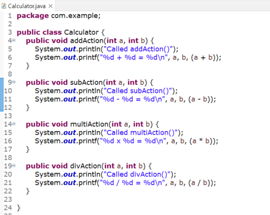Collapse the multiAction method fold marker
Viewport: 270px width, 215px height.
14,124
